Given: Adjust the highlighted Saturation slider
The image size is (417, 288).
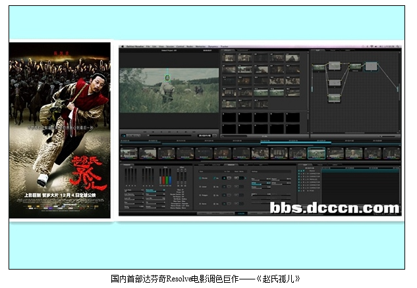Looking at the screenshot, I should (x=155, y=191).
